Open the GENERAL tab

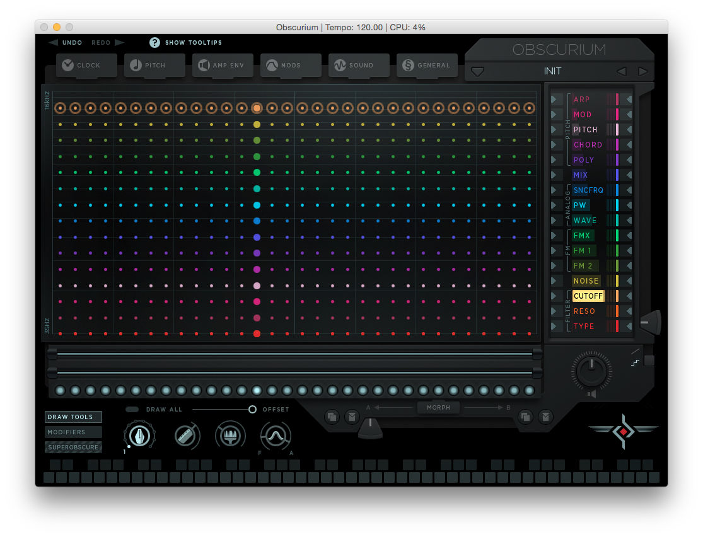[427, 66]
